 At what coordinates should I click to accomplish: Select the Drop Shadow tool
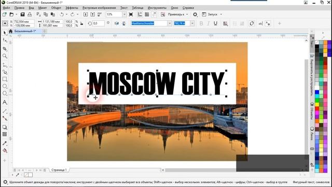(5, 127)
